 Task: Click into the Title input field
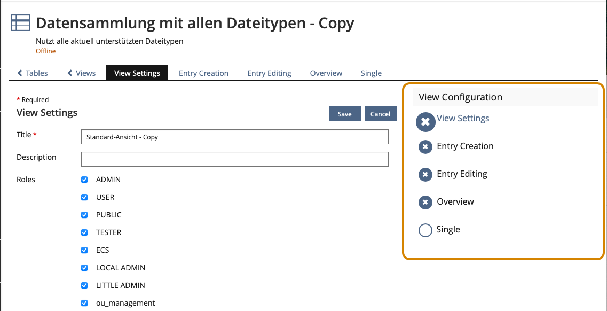[234, 137]
